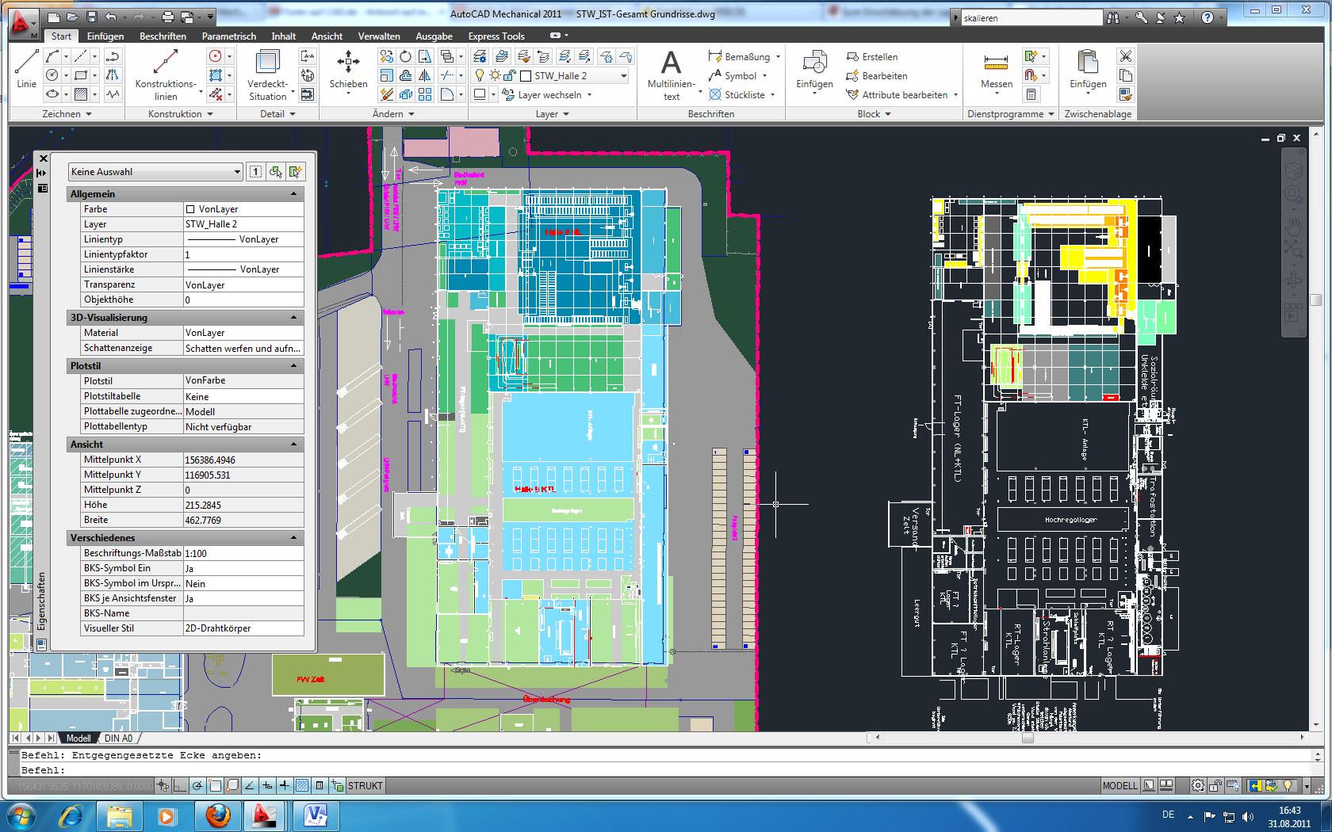Click the favorites star icon in title bar
Screen dimensions: 1332x832
pyautogui.click(x=1180, y=17)
